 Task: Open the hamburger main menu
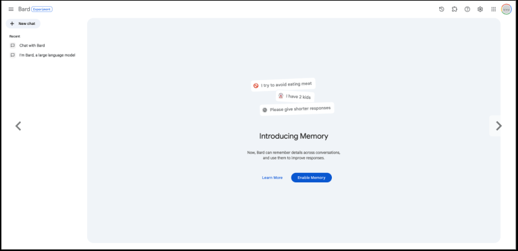(11, 9)
